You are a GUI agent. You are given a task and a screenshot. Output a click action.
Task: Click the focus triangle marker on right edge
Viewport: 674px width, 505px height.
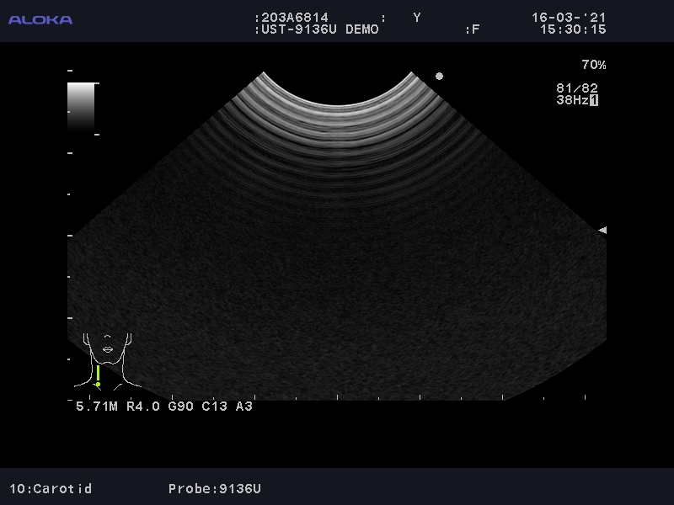point(602,230)
